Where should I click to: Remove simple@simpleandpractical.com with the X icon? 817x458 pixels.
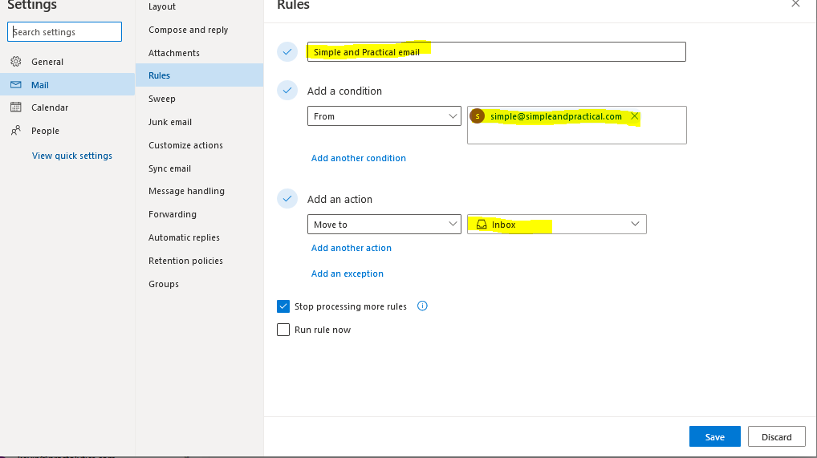point(635,116)
